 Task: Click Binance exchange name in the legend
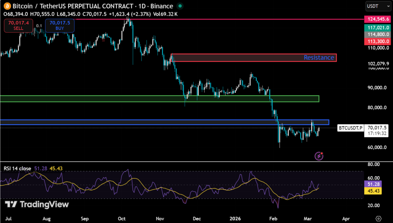(162, 6)
